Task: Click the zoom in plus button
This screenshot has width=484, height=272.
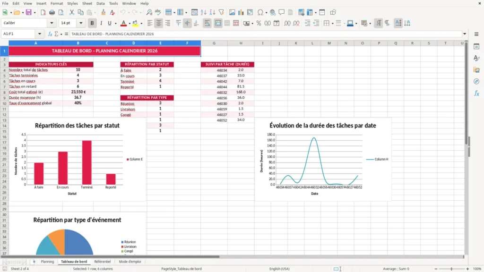Action: [467, 269]
